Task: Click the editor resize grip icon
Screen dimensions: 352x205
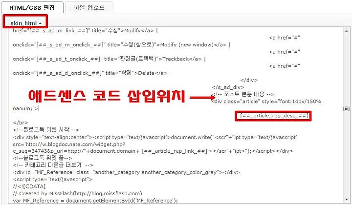Action: click(x=347, y=108)
